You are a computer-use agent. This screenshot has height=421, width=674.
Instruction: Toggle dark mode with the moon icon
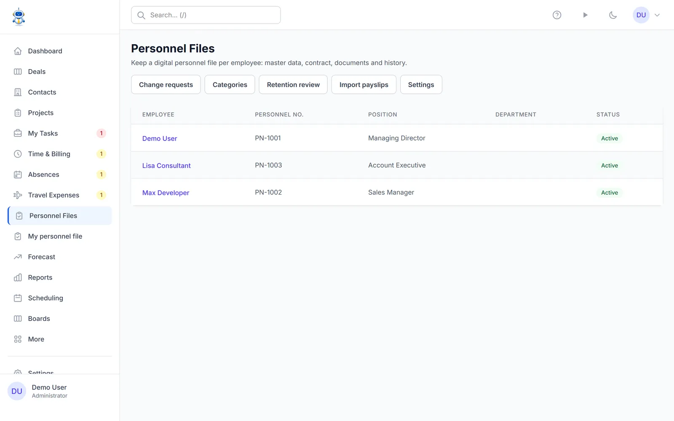pyautogui.click(x=613, y=15)
